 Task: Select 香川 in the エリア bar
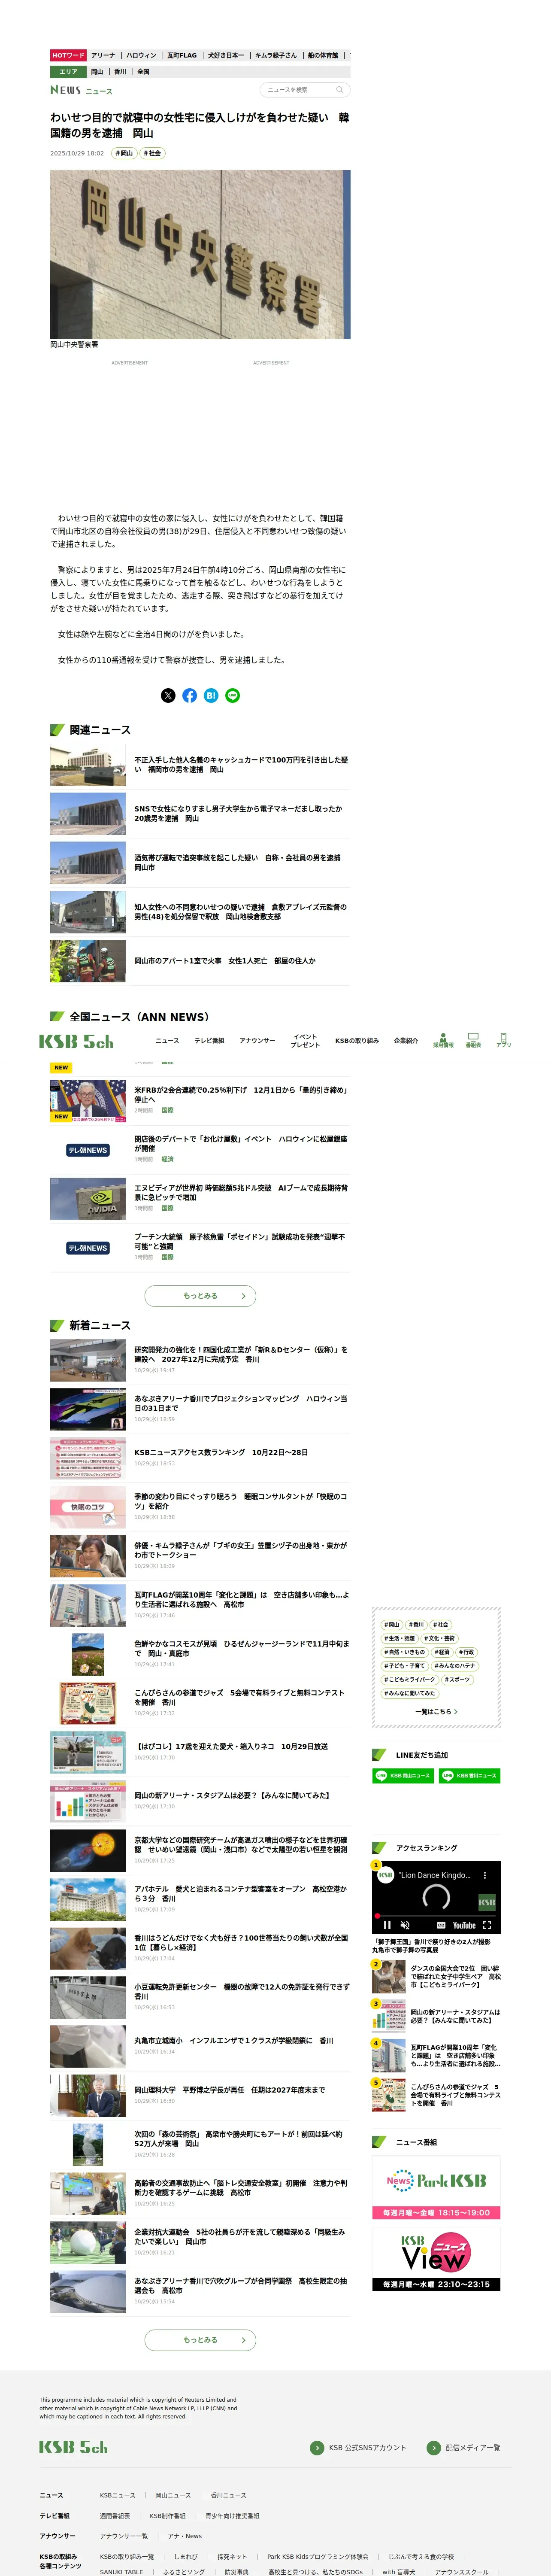120,72
